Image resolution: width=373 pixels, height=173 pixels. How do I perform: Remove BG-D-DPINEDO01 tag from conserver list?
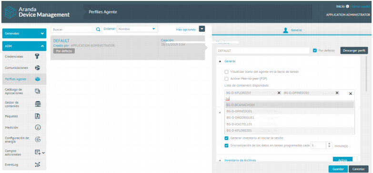coord(337,93)
